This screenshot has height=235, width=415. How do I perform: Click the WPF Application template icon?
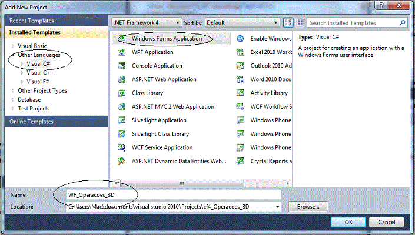tap(122, 52)
